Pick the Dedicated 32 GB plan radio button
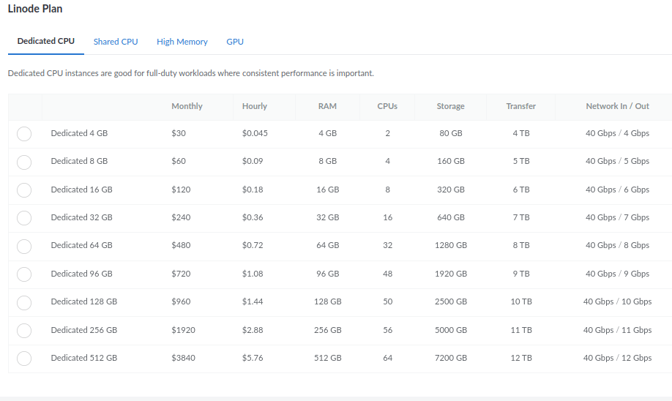The image size is (672, 401). click(x=24, y=218)
